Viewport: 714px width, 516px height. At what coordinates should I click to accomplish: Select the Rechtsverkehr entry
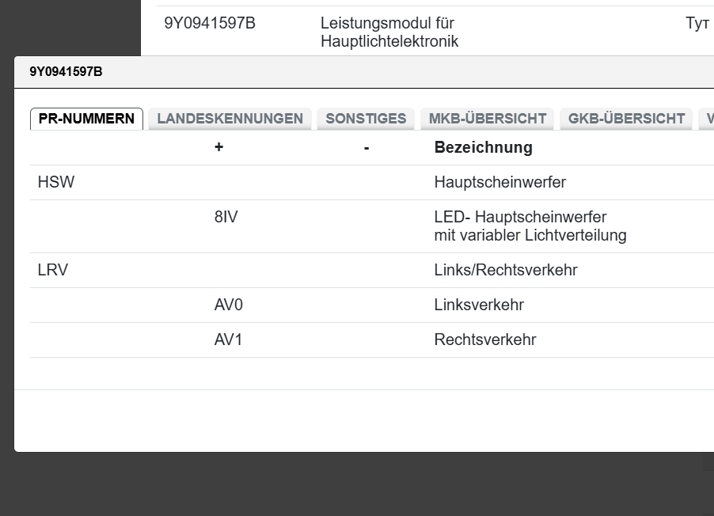coord(484,340)
